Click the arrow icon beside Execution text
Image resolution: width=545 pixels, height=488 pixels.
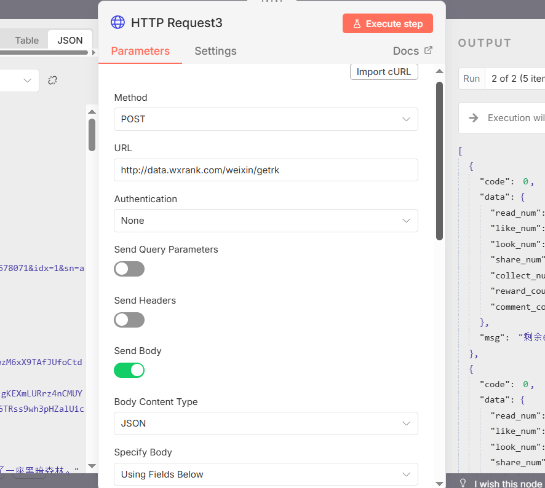(x=473, y=118)
